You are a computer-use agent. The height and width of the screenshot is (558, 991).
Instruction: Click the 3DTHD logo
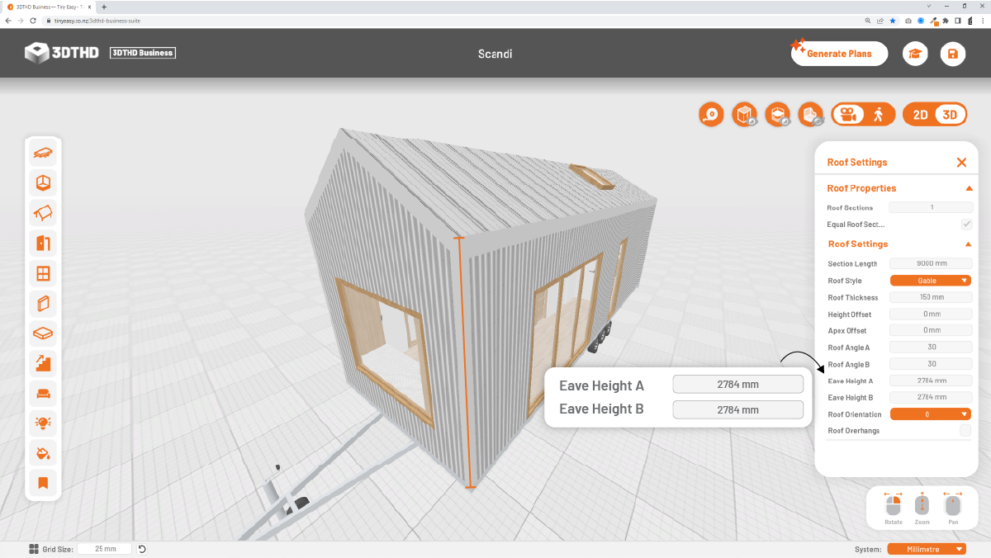[62, 53]
